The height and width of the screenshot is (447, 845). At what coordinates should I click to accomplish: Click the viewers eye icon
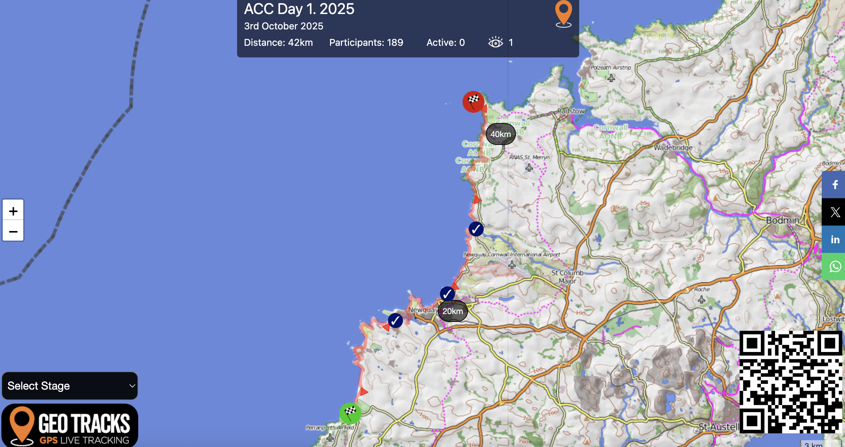pyautogui.click(x=495, y=42)
